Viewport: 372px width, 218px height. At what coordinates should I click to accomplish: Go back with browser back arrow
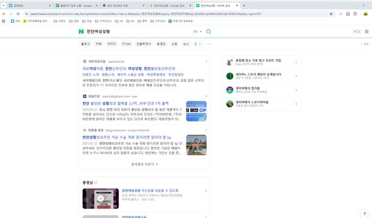(4, 14)
